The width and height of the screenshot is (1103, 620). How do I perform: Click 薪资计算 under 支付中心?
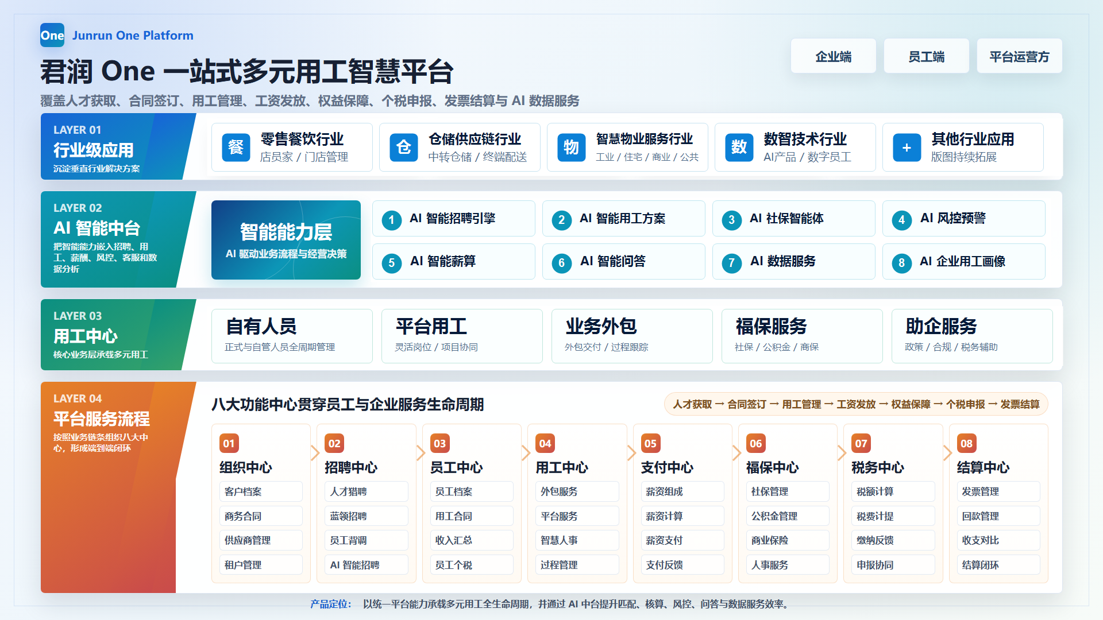click(x=682, y=516)
